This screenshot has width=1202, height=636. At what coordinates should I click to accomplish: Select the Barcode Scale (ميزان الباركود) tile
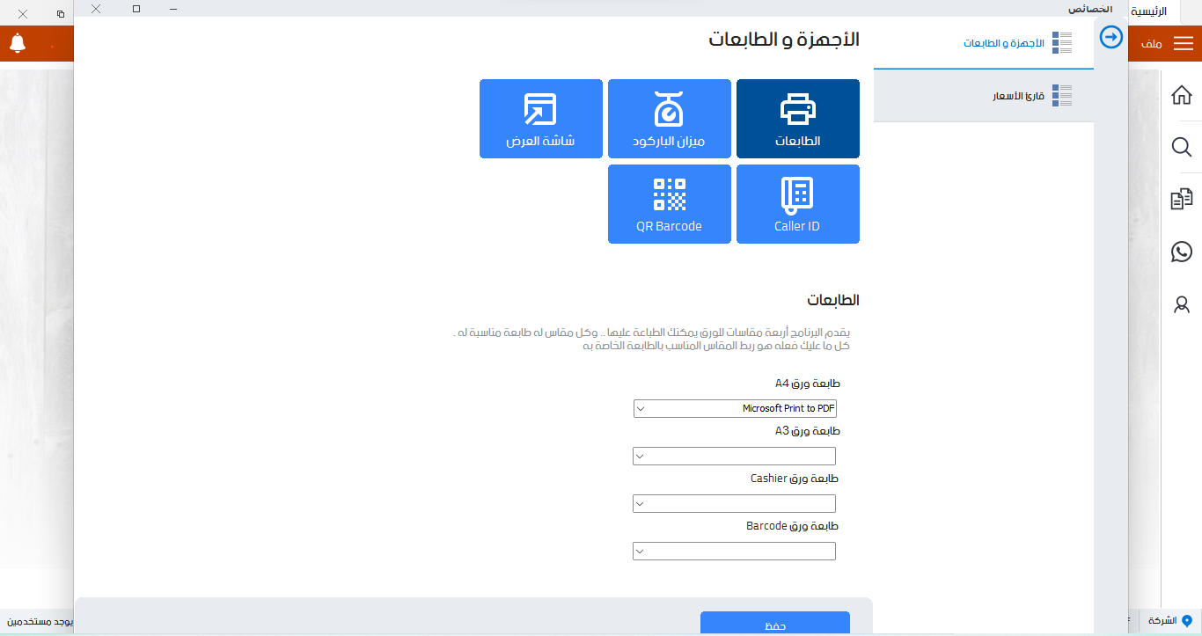[669, 119]
